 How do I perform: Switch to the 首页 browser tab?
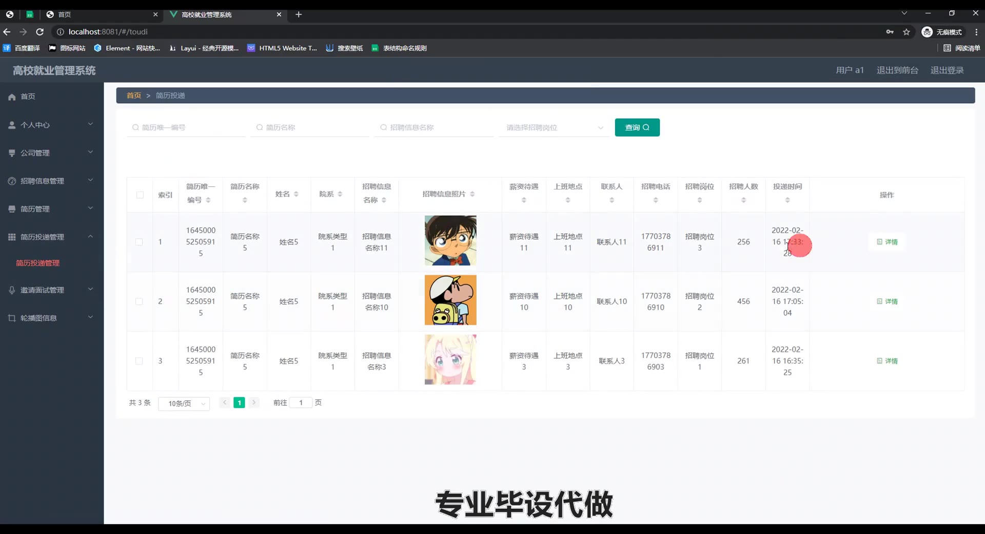point(103,14)
